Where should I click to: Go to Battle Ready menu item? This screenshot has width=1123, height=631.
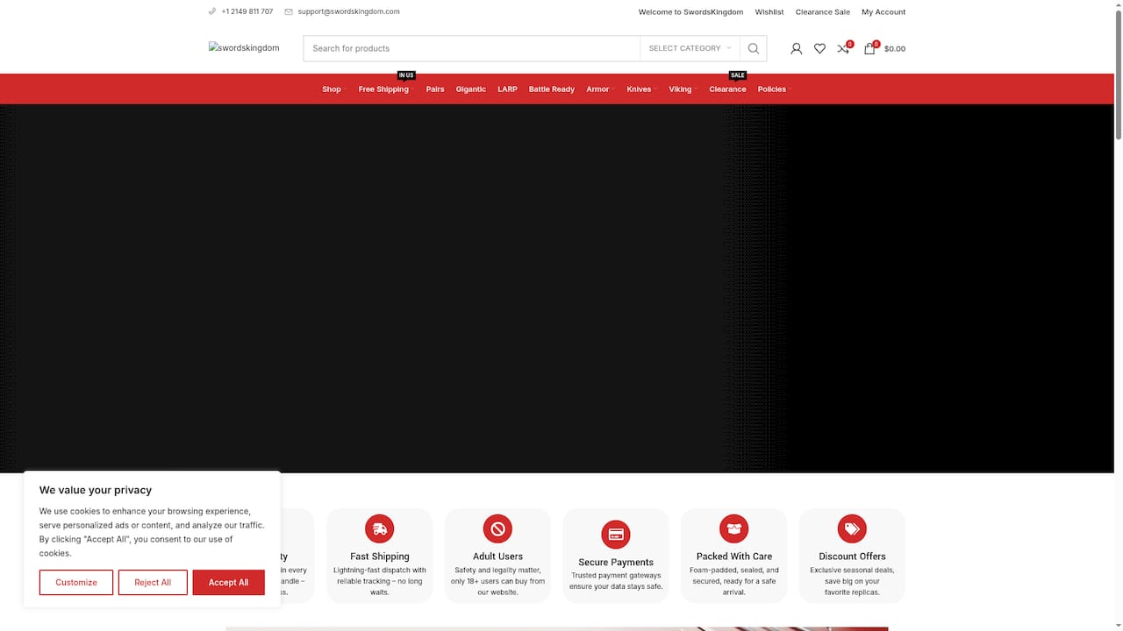(x=551, y=89)
